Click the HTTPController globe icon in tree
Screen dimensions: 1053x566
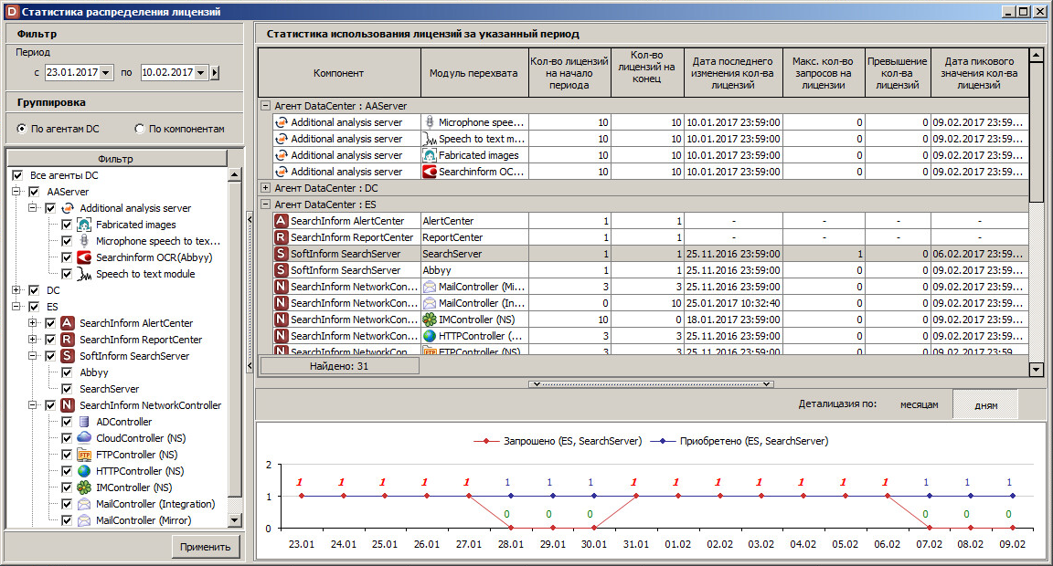point(84,471)
